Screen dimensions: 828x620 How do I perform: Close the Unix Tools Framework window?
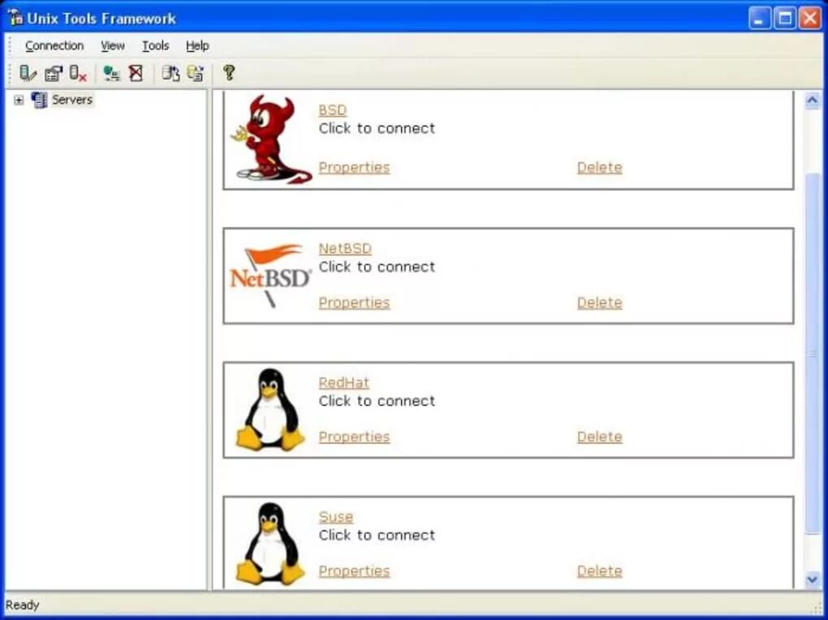pyautogui.click(x=810, y=19)
